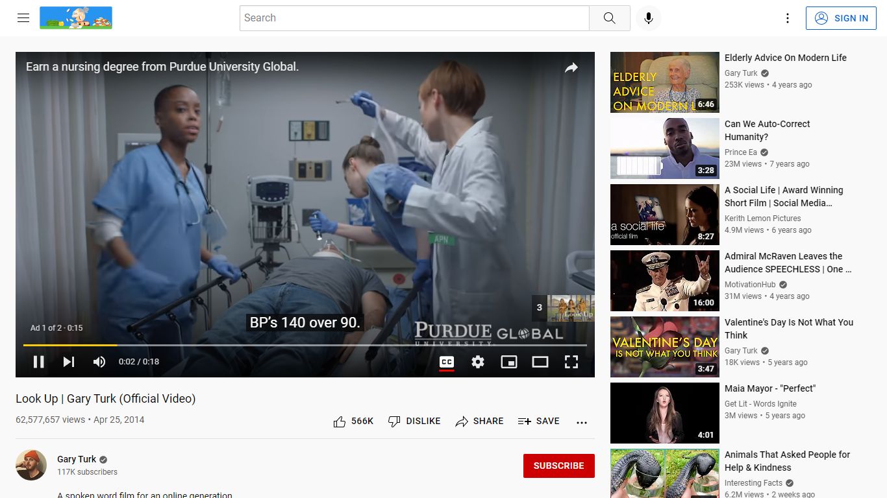The height and width of the screenshot is (498, 887).
Task: Dislike this video
Action: [414, 421]
